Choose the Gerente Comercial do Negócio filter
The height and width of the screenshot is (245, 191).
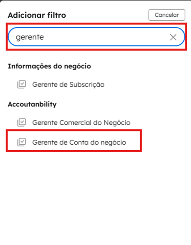pos(81,122)
